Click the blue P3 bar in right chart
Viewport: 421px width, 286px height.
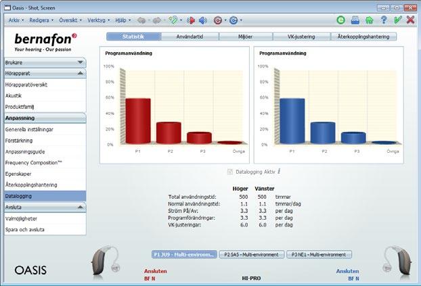[353, 138]
